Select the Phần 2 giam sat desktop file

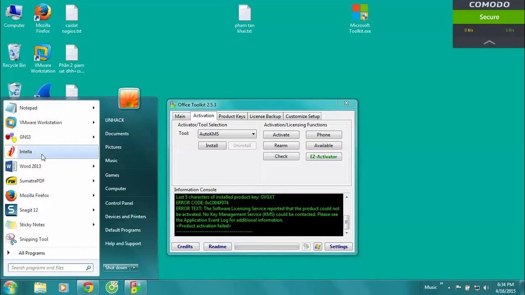71,59
